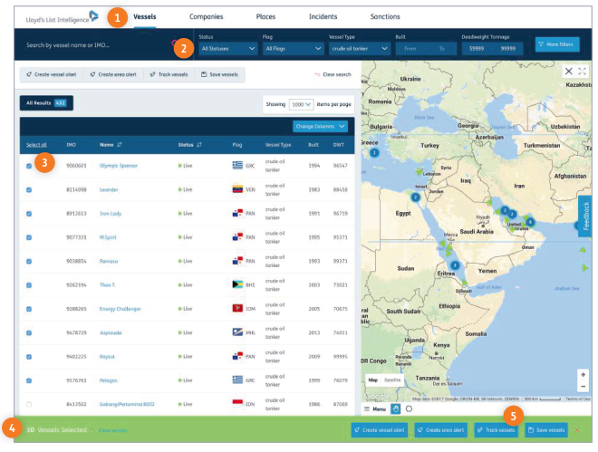The width and height of the screenshot is (598, 452).
Task: Click Track vessels in green selection bar
Action: tap(497, 430)
